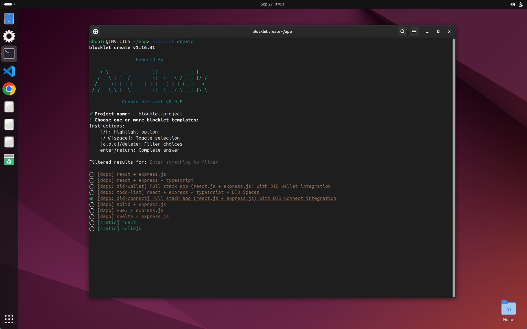The image size is (527, 329).
Task: Select the react + express.js radio option
Action: [92, 174]
